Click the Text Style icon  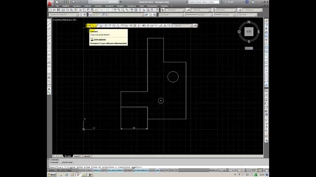pos(162,10)
